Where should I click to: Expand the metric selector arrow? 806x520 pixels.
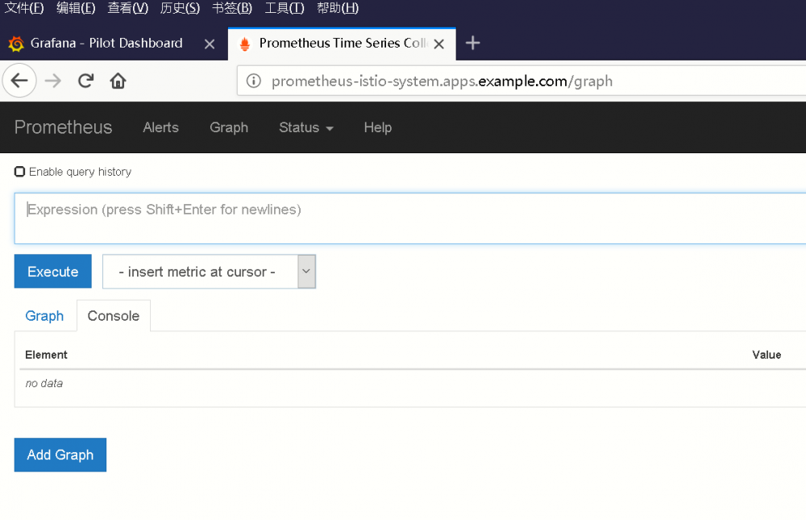click(x=305, y=272)
